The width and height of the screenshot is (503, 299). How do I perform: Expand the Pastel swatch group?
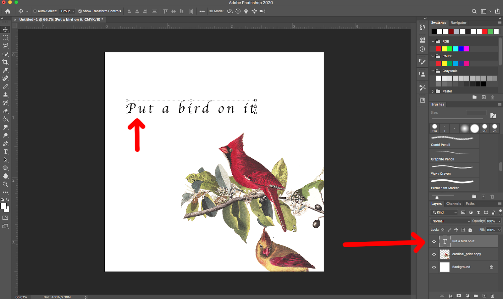pos(433,91)
